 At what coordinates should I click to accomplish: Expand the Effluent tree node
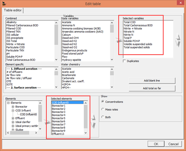[13, 118]
